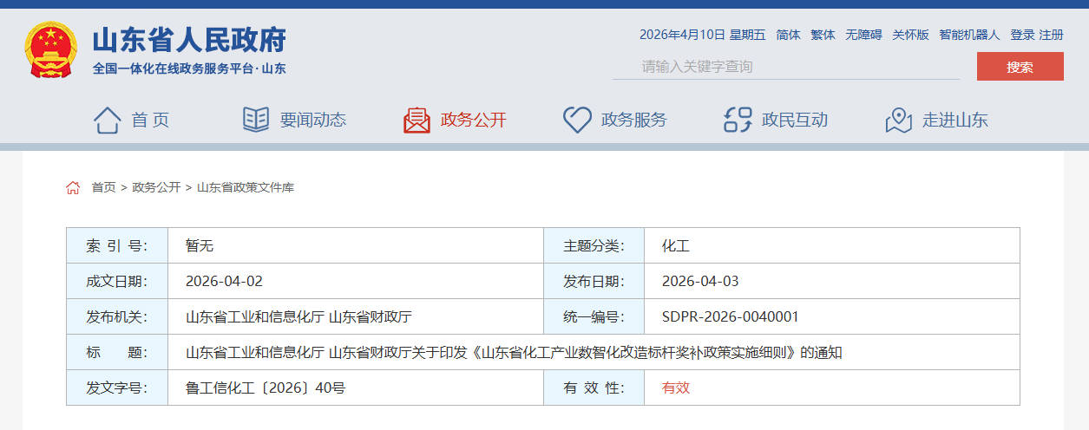Open the 关怀版 link

911,35
